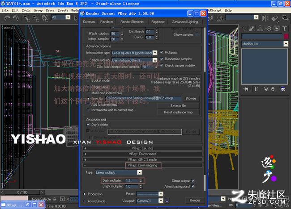291x209 pixels.
Task: Expand the VRay Caustics rollout
Action: (142, 148)
